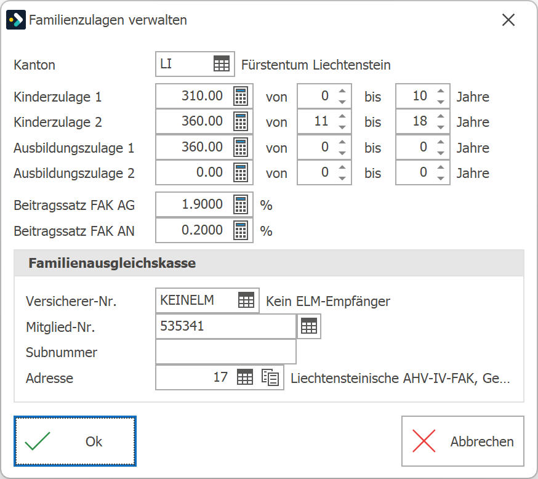Decrease Kinderzulage 1 'von' age

coord(342,102)
